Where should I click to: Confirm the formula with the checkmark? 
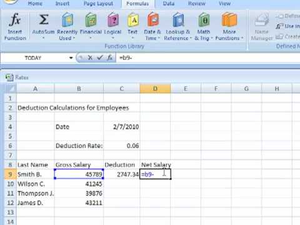point(100,57)
